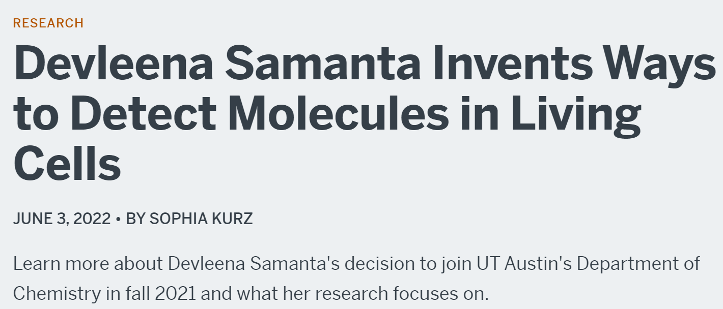Click the publication date JUNE 3, 2022
723x309 pixels.
[62, 219]
